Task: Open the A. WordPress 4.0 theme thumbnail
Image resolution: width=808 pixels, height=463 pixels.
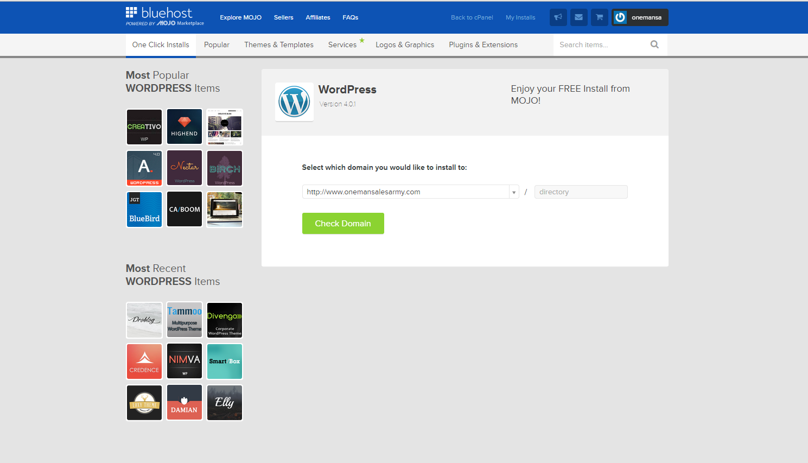Action: pyautogui.click(x=144, y=168)
